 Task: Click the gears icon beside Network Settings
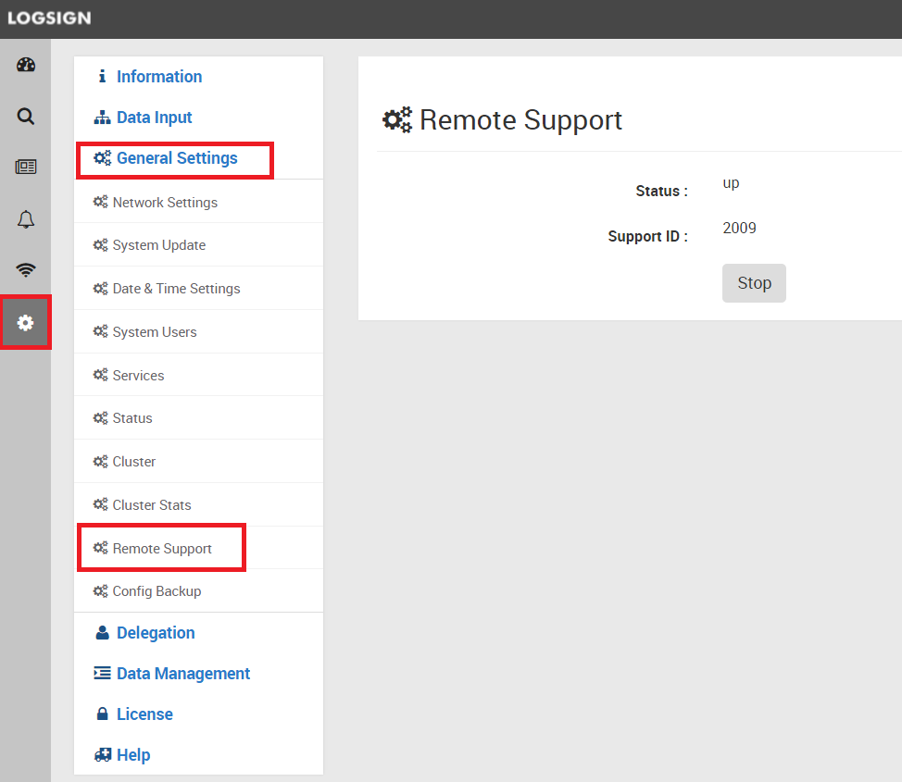click(x=101, y=202)
